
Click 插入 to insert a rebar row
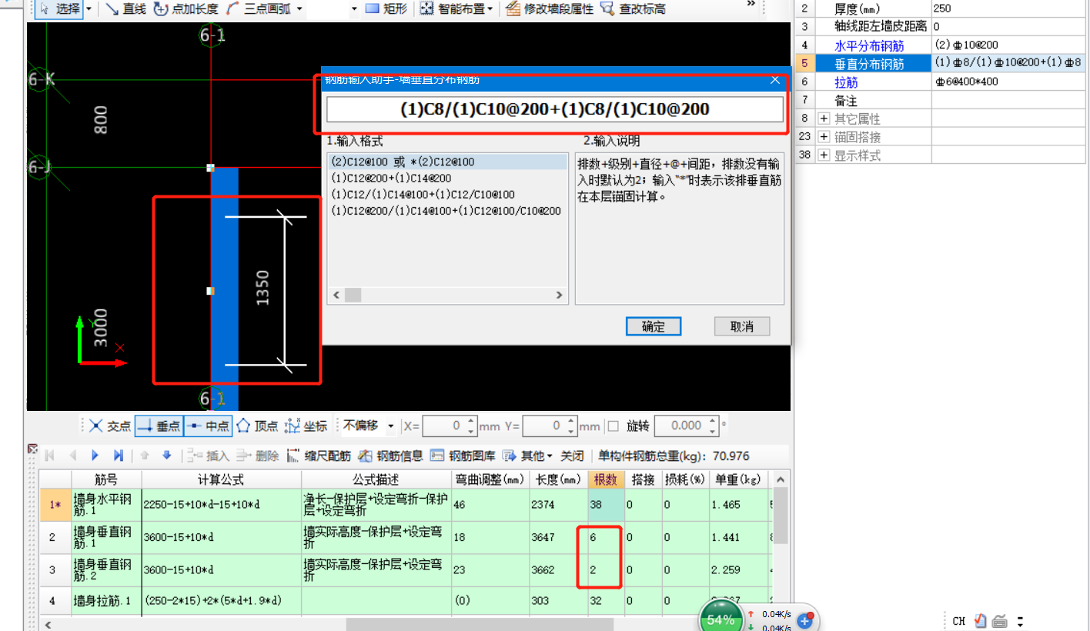tap(208, 456)
